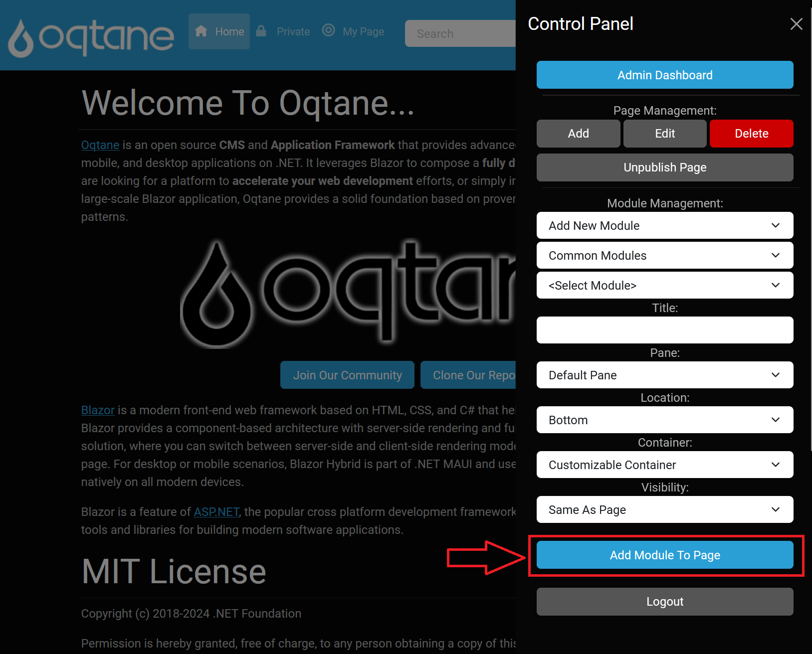Image resolution: width=812 pixels, height=654 pixels.
Task: Open the Admin Dashboard
Action: pyautogui.click(x=665, y=75)
